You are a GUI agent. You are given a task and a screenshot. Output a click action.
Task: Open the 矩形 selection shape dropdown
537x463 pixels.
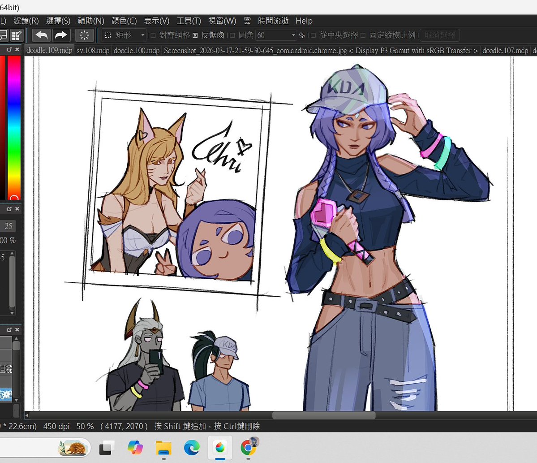pyautogui.click(x=125, y=35)
